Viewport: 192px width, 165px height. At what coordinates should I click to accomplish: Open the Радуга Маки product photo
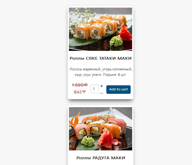point(101,129)
